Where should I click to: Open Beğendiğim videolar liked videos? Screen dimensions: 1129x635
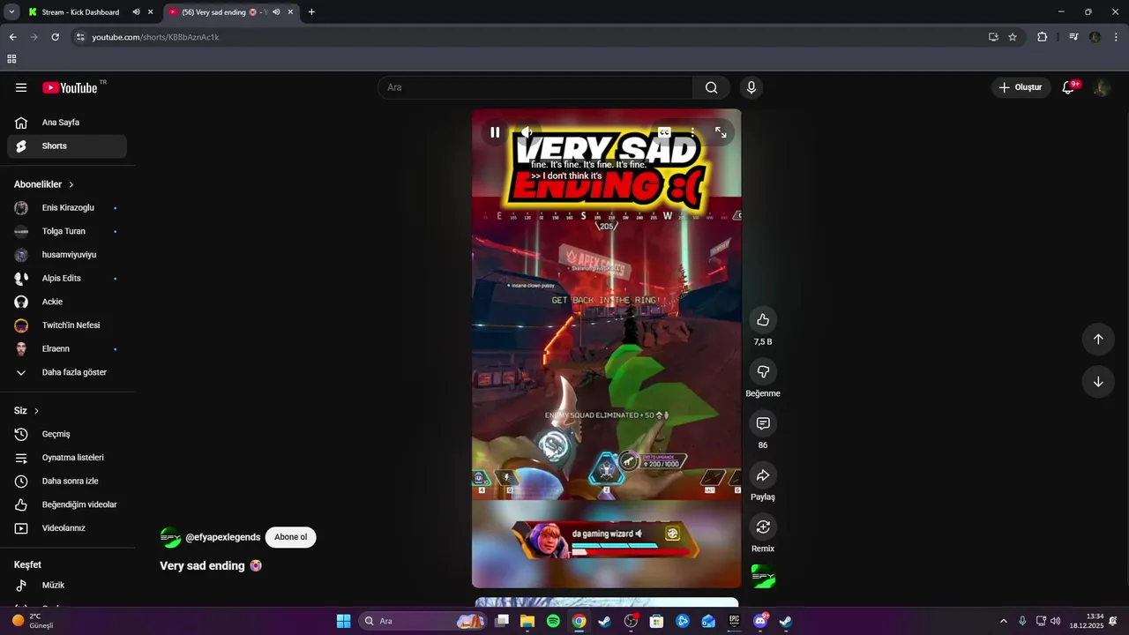(x=67, y=504)
